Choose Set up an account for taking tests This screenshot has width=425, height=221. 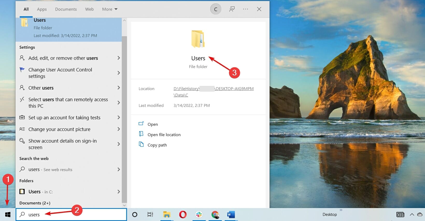pyautogui.click(x=64, y=117)
